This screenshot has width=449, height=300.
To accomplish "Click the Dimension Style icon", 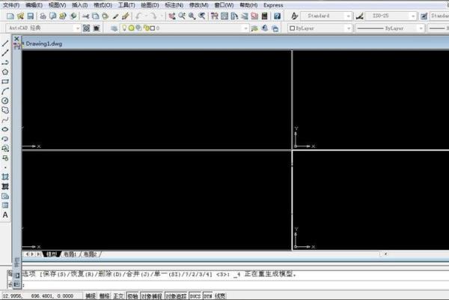I will click(x=360, y=16).
